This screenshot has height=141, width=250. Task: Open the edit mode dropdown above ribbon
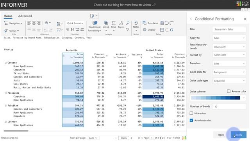[x=94, y=16]
